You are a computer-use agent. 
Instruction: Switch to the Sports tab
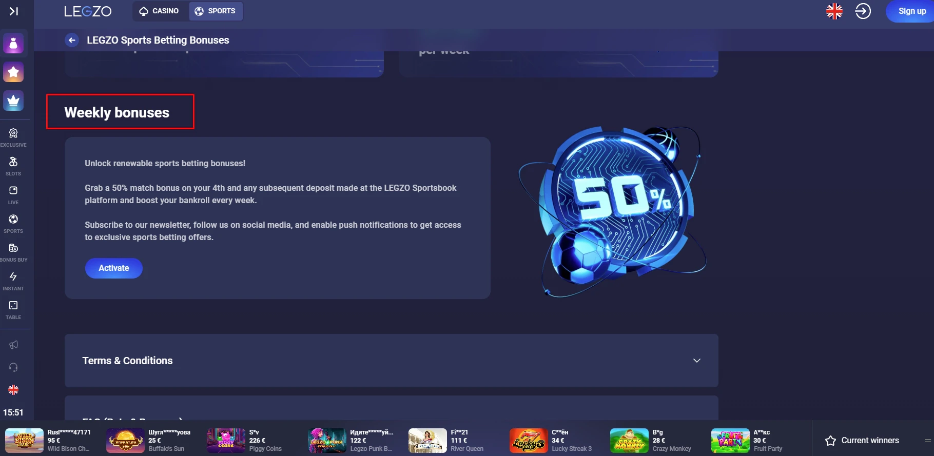216,11
